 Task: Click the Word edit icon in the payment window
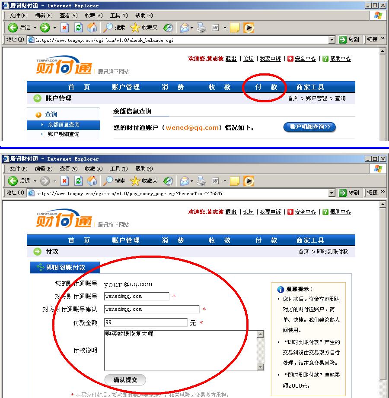[x=215, y=181]
